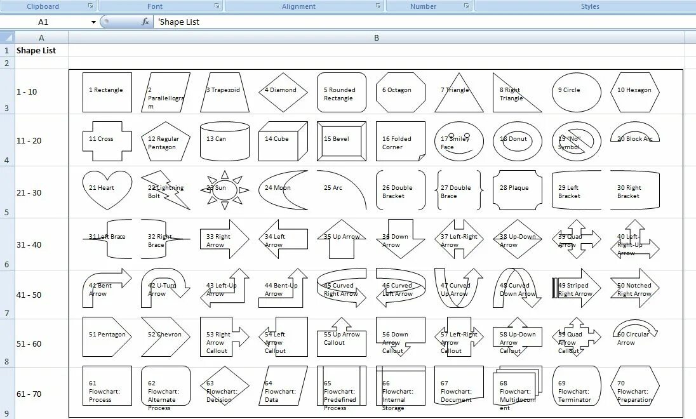Open the Name Box dropdown
Viewport: 696px width, 419px height.
pyautogui.click(x=93, y=21)
